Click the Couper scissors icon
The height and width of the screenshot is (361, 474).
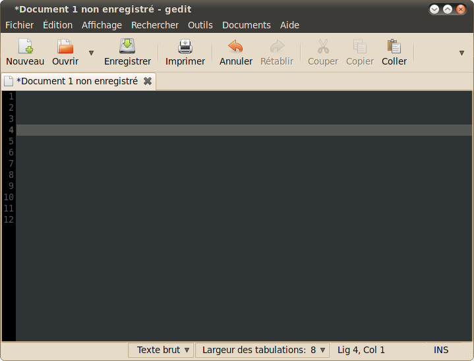pyautogui.click(x=323, y=47)
